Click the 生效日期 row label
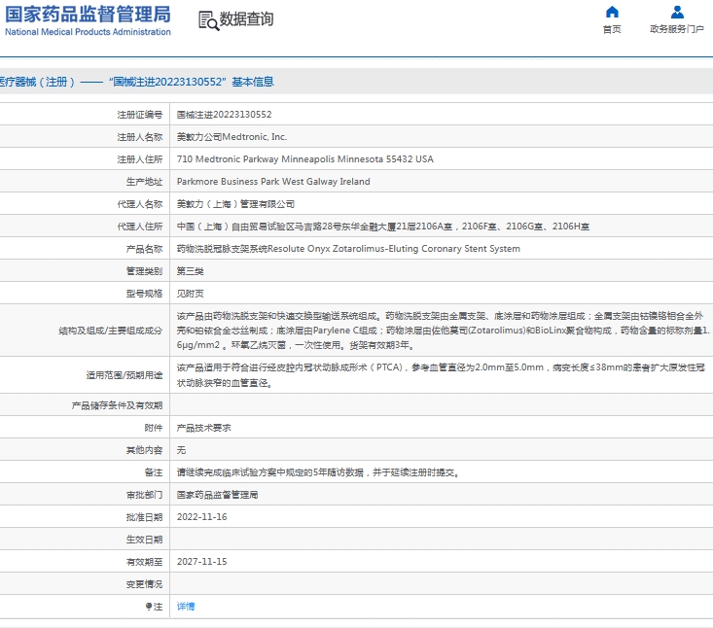713x628 pixels. coord(144,540)
